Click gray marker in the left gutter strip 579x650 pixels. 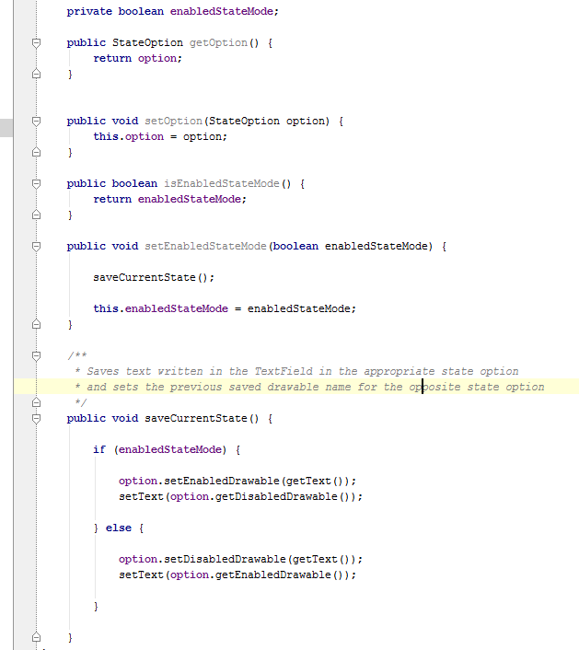[x=6, y=128]
